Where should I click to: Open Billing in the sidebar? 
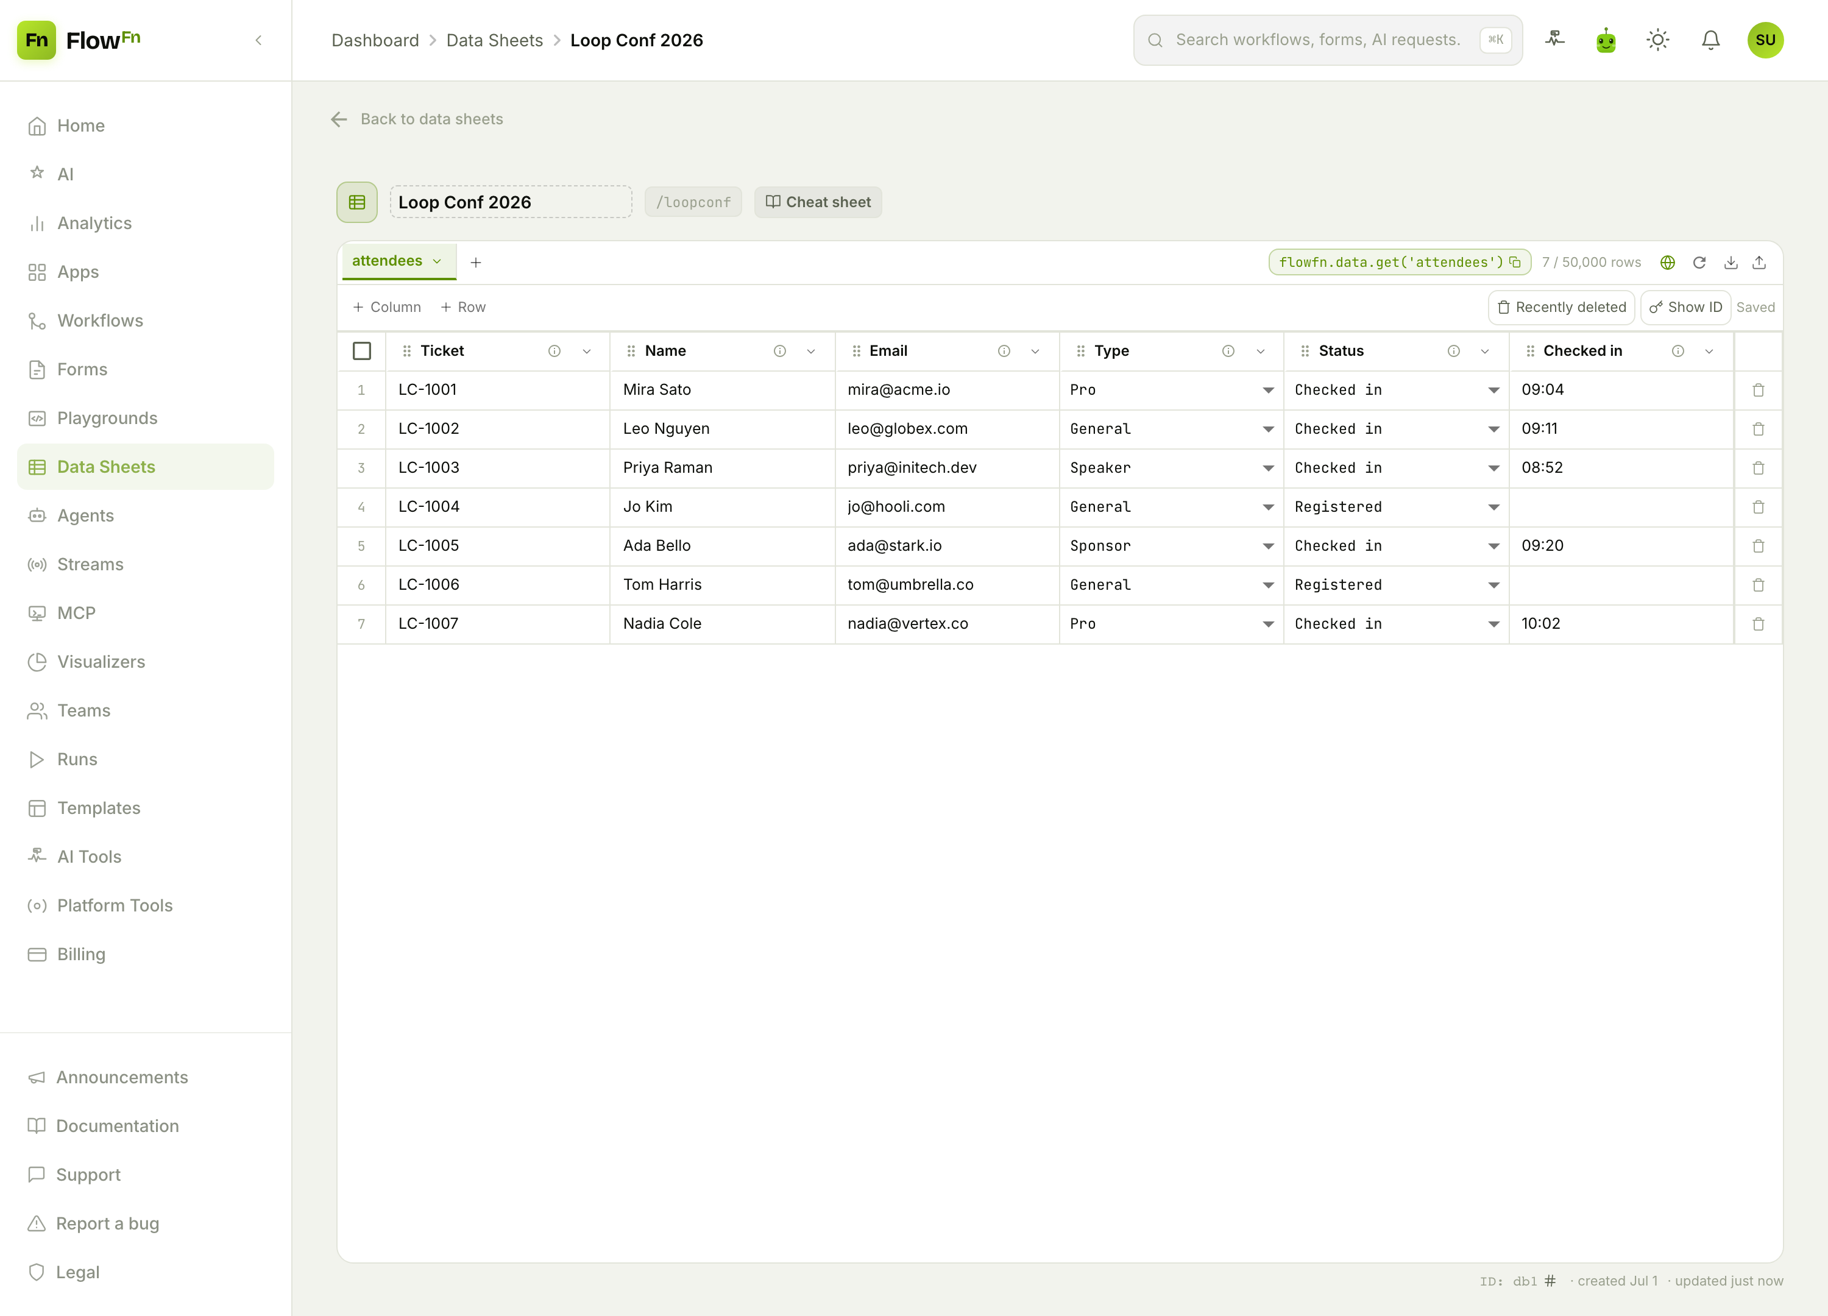pos(146,954)
